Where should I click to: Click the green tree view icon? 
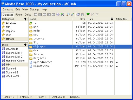coord(88,15)
